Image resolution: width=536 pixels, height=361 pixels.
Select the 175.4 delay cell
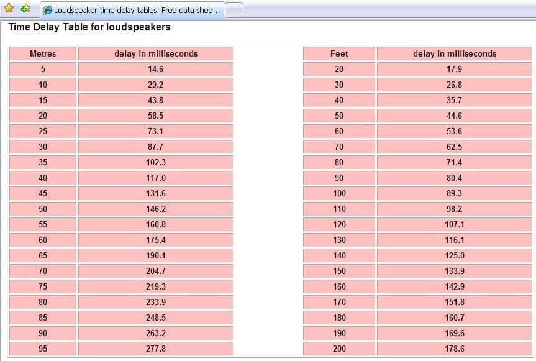155,240
